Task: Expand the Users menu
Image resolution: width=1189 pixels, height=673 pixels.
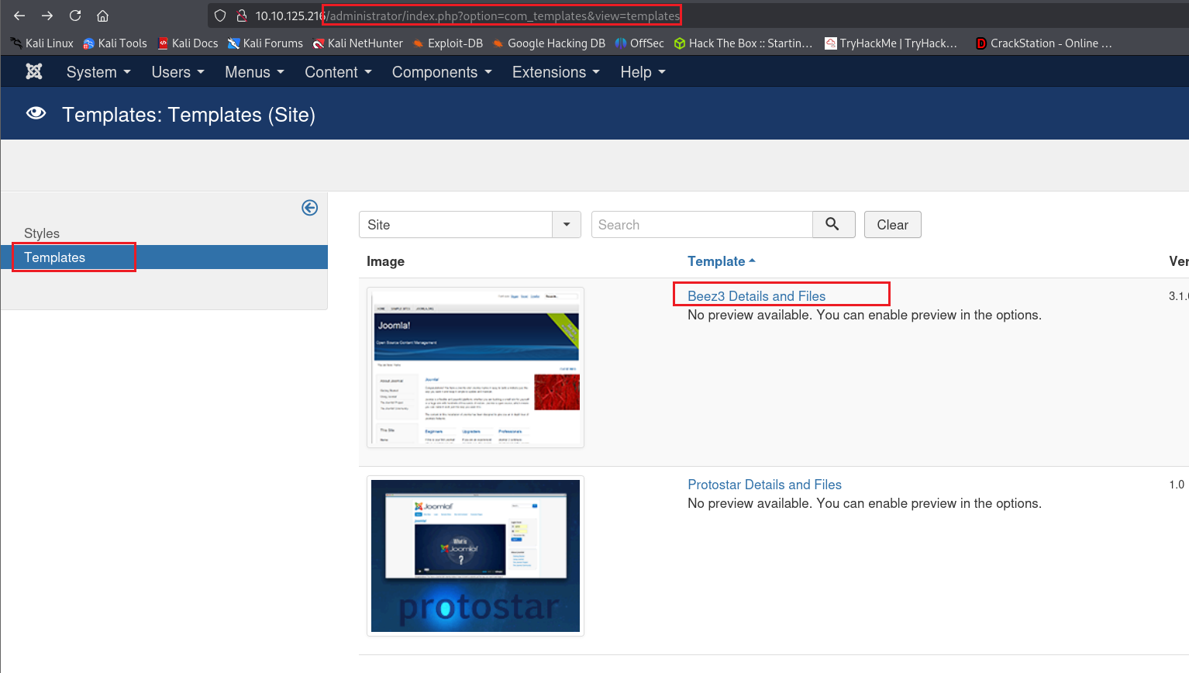Action: pos(178,72)
